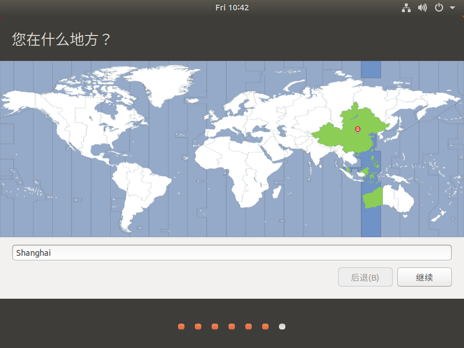Click the volume speaker icon
Screen dimensions: 464x348
pyautogui.click(x=422, y=8)
